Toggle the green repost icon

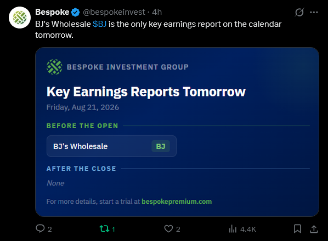pyautogui.click(x=104, y=229)
